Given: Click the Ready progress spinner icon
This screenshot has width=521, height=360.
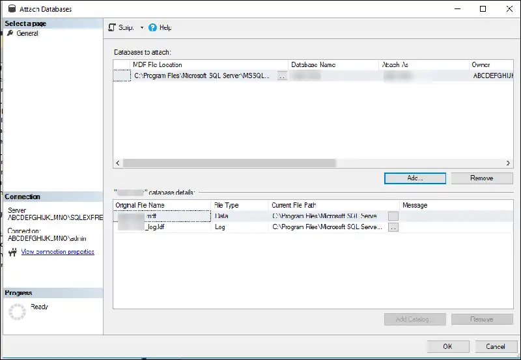Looking at the screenshot, I should pyautogui.click(x=17, y=312).
